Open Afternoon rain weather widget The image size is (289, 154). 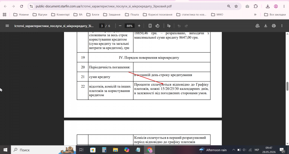click(x=213, y=150)
